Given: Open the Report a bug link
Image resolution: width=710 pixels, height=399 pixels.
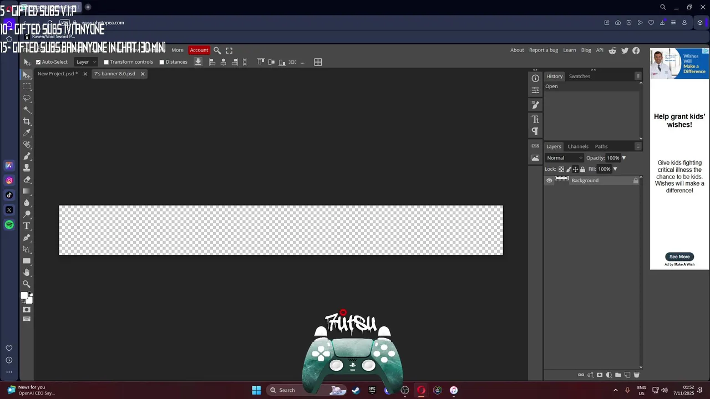Looking at the screenshot, I should tap(544, 50).
